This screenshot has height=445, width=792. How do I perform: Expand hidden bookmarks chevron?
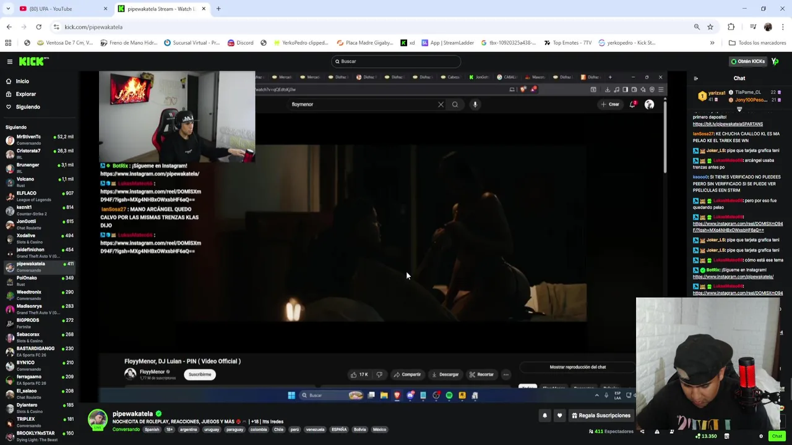pos(712,43)
